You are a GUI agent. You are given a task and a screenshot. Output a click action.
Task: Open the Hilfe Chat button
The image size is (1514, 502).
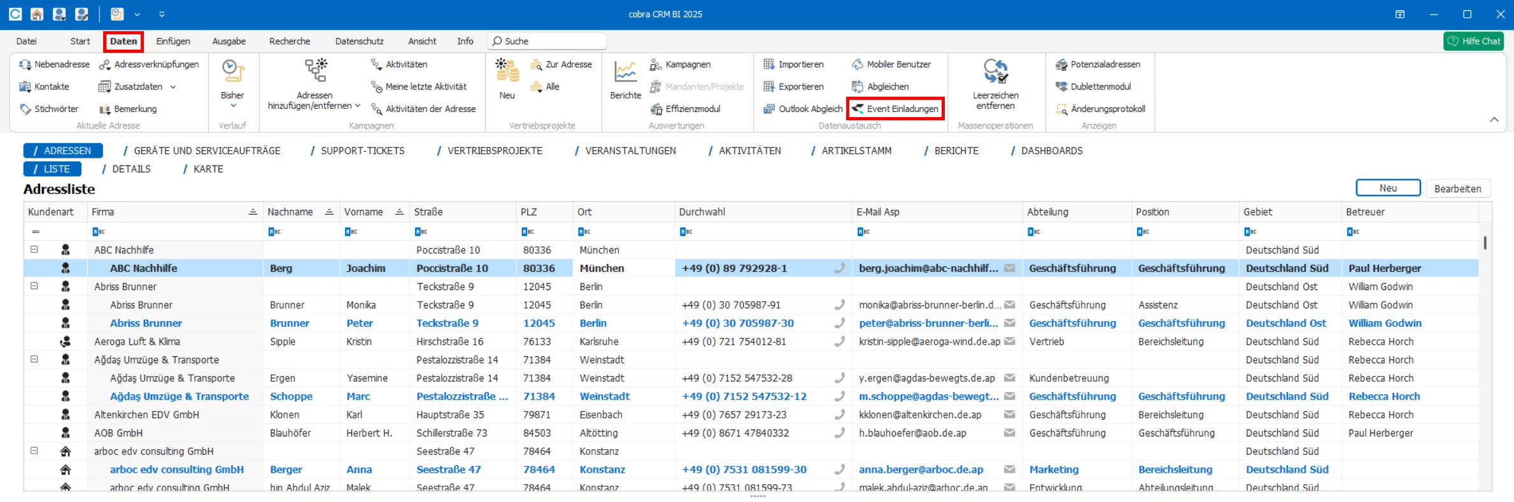[1473, 41]
